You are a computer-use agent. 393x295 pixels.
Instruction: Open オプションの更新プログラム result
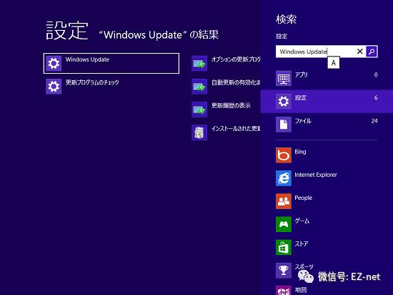pos(226,63)
